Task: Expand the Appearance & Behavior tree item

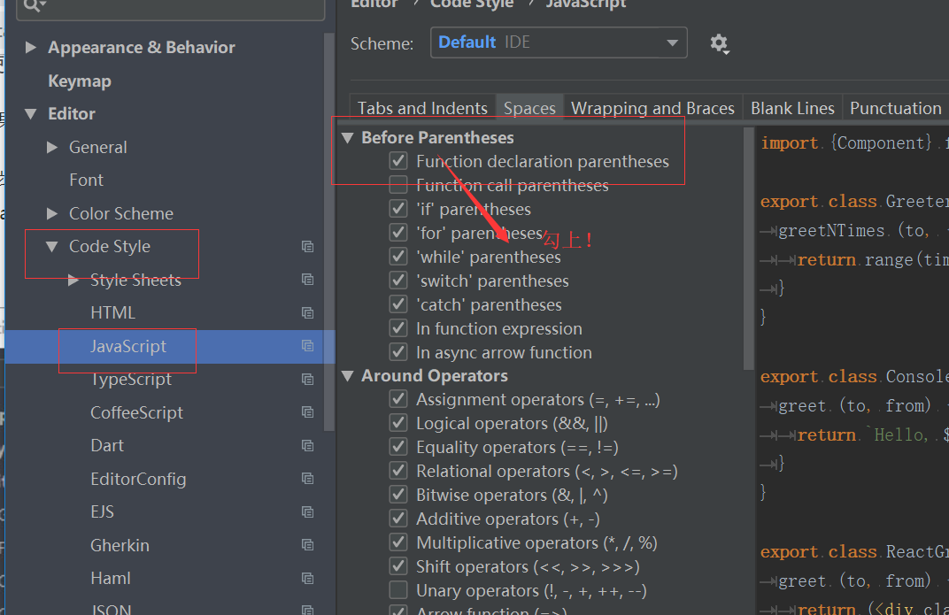Action: pyautogui.click(x=30, y=47)
